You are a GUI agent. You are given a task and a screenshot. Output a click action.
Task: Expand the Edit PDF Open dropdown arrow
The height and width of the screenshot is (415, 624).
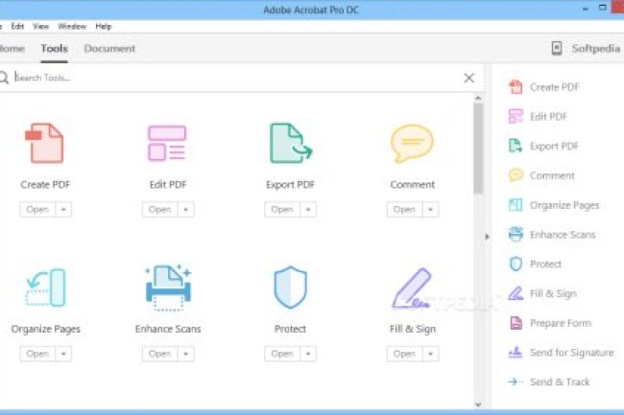click(x=186, y=209)
